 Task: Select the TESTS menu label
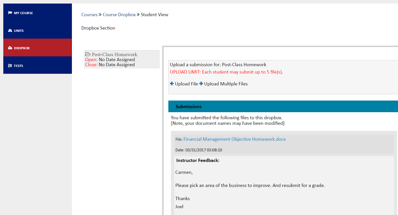coord(18,66)
